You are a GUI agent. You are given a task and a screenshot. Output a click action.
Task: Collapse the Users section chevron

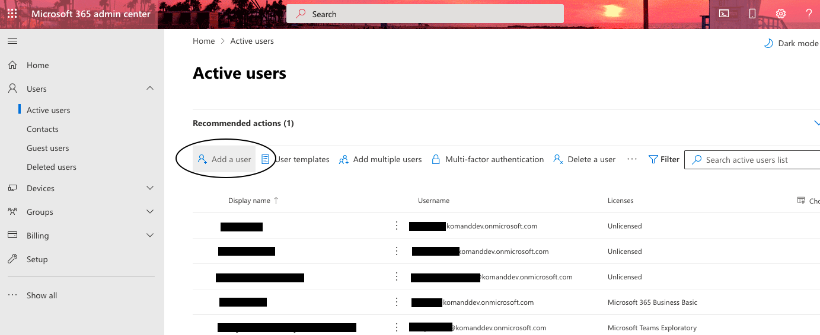[150, 88]
